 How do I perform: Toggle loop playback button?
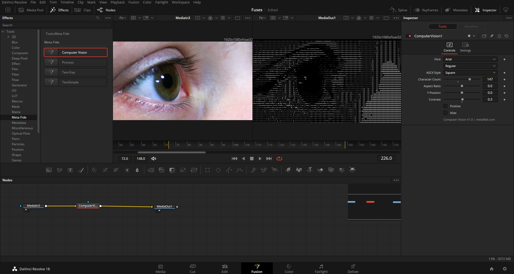click(x=279, y=158)
